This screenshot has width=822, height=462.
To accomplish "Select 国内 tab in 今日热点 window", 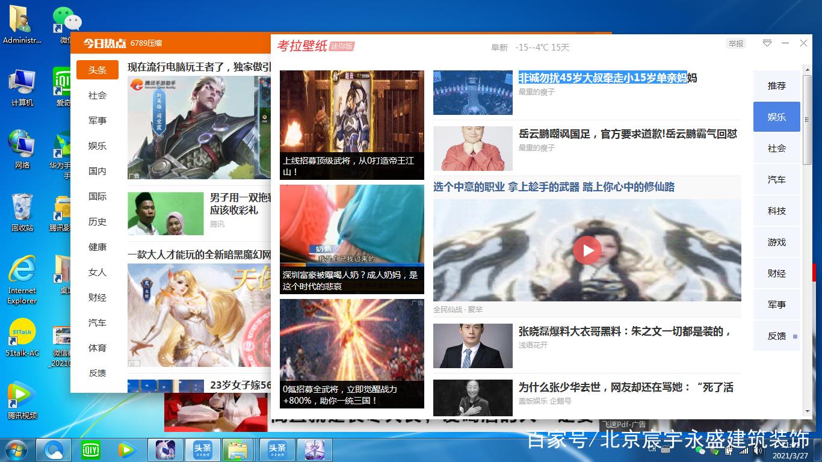I will click(97, 171).
